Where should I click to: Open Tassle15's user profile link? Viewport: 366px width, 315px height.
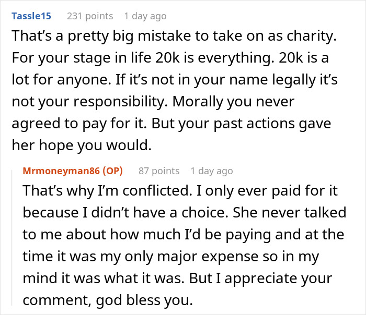(31, 16)
